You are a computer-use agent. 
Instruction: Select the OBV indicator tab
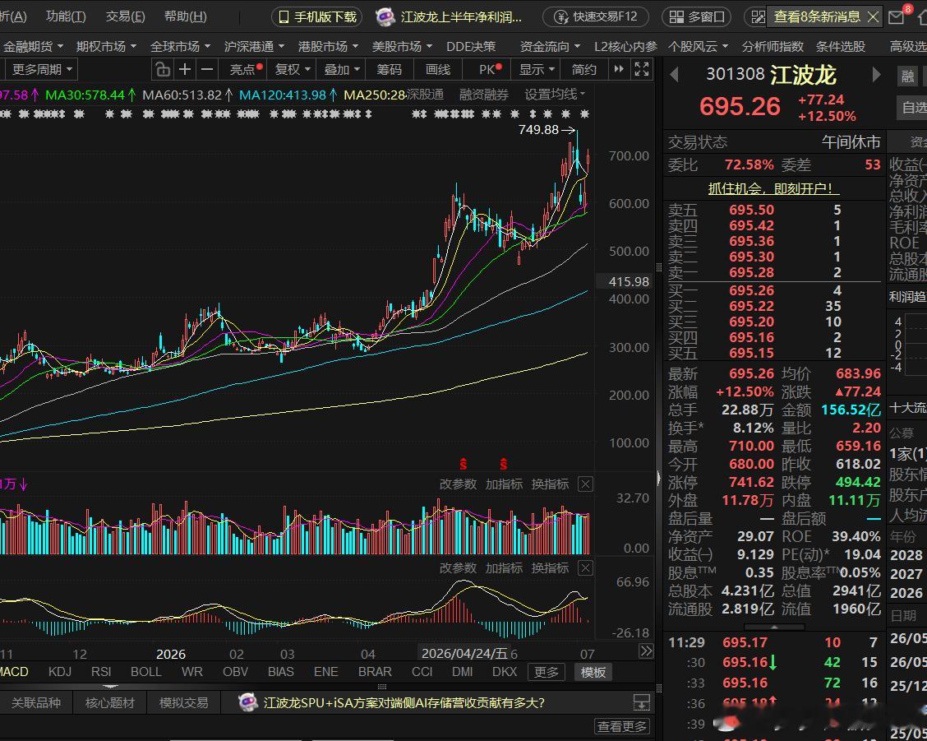coord(235,672)
